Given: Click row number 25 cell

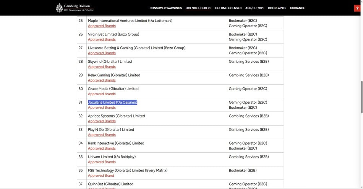Looking at the screenshot, I should (x=81, y=23).
